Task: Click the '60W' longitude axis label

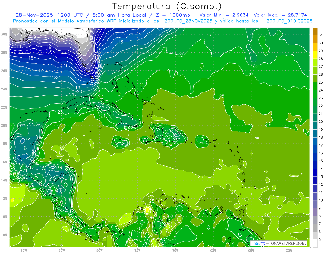Action: pos(251,250)
